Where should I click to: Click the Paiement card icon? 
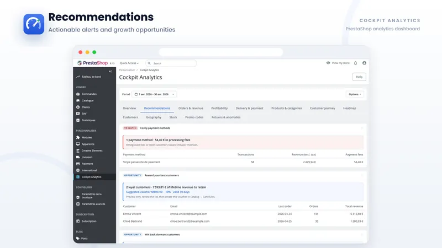pos(78,164)
